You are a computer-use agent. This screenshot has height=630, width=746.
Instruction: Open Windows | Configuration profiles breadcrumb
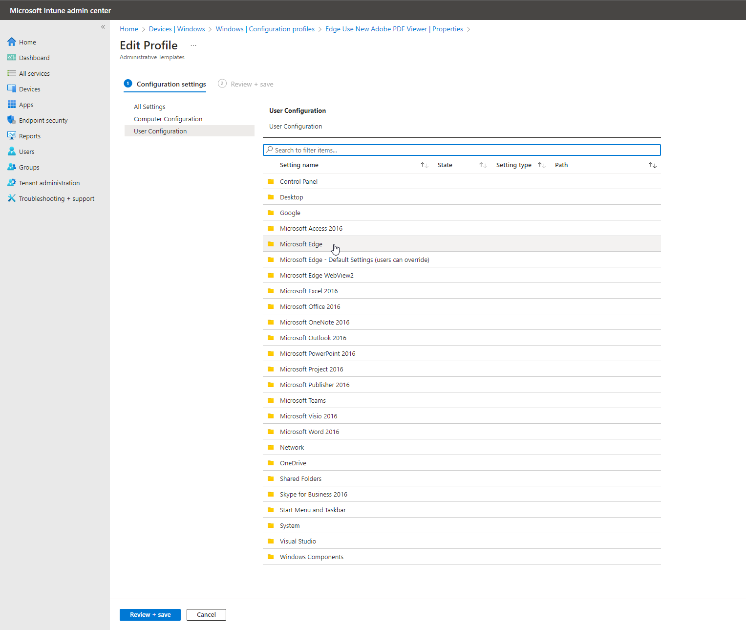tap(265, 29)
